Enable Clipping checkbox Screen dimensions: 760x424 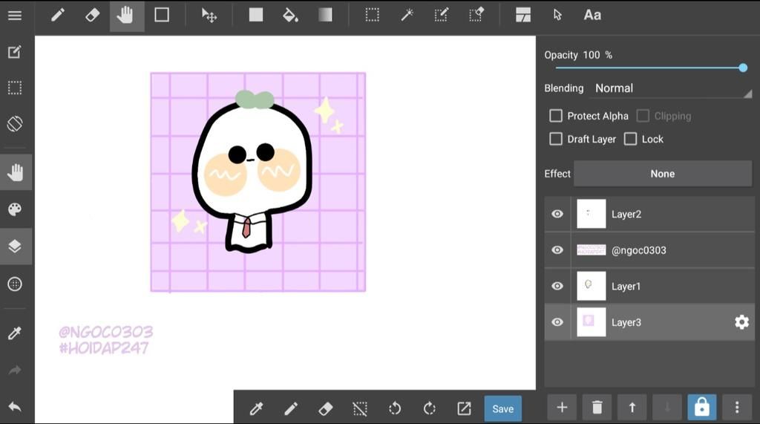click(643, 116)
